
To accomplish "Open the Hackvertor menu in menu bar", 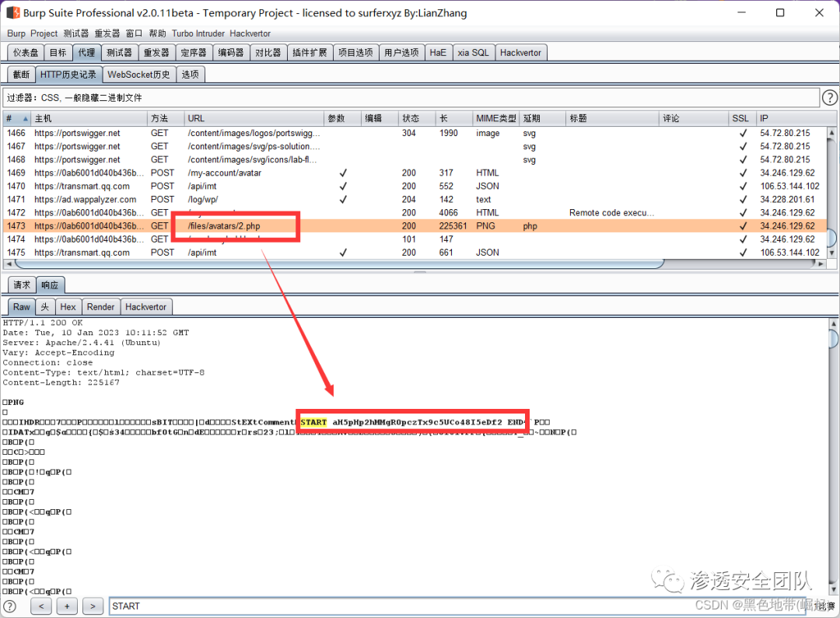I will pos(250,33).
